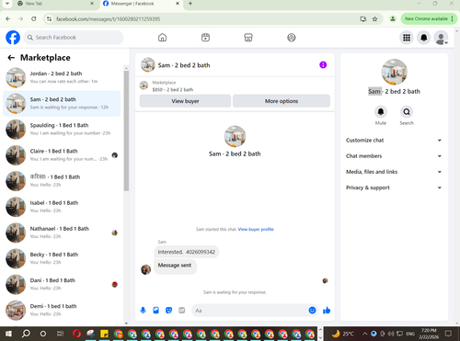This screenshot has height=341, width=460.
Task: Open the Groups icon in top navigation
Action: (292, 38)
